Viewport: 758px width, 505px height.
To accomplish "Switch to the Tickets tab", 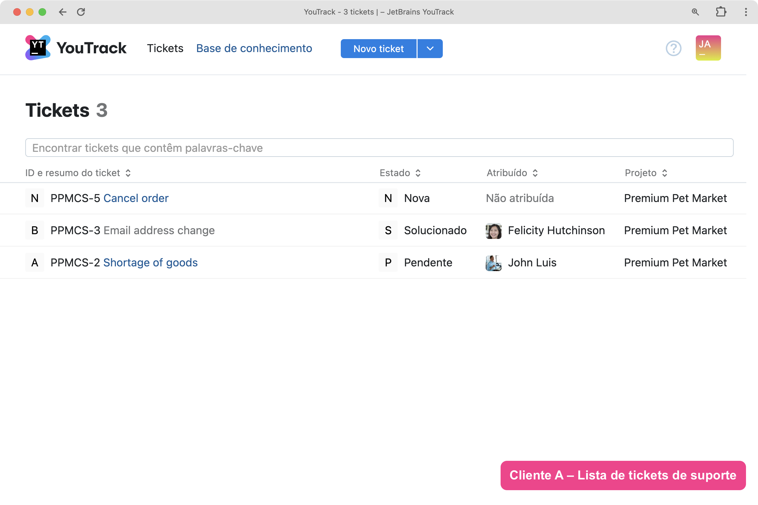I will [165, 48].
